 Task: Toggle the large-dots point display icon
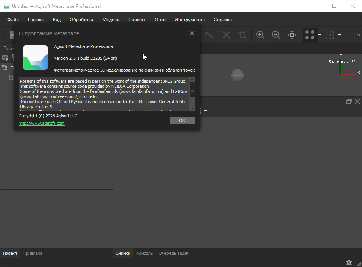pos(310,35)
